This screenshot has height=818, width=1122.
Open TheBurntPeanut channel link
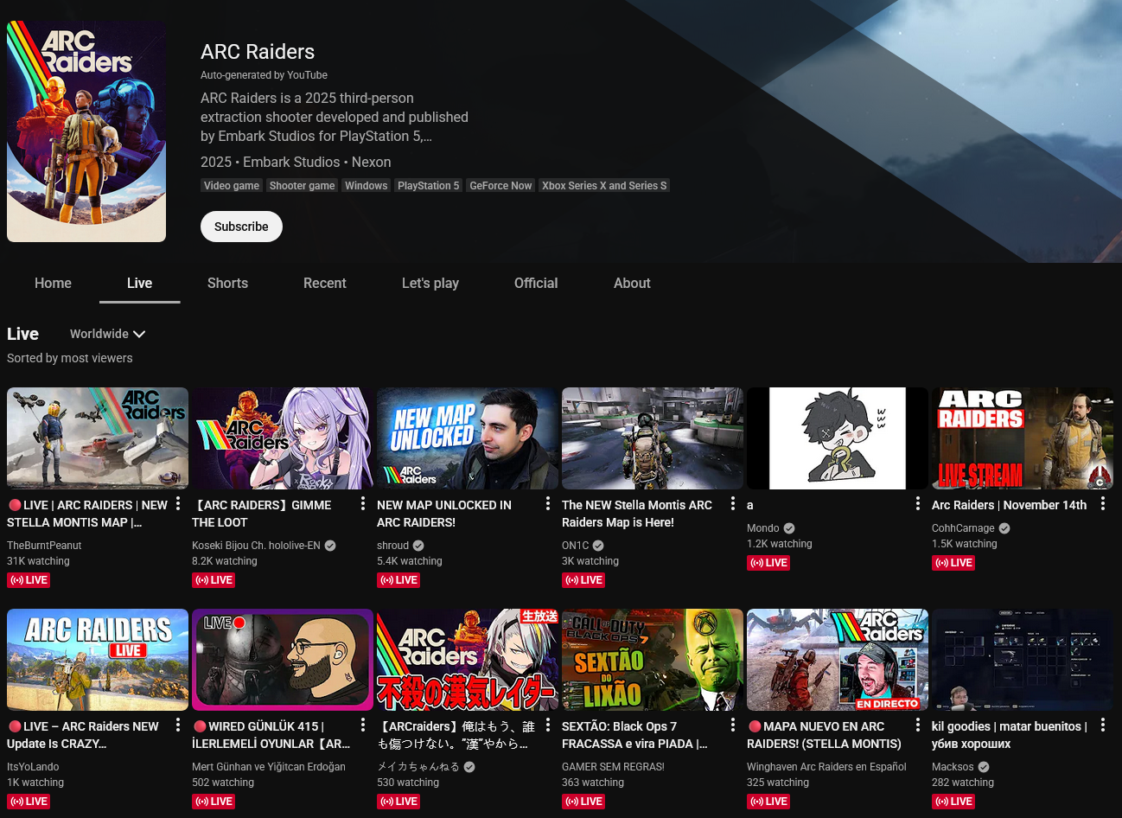[44, 546]
